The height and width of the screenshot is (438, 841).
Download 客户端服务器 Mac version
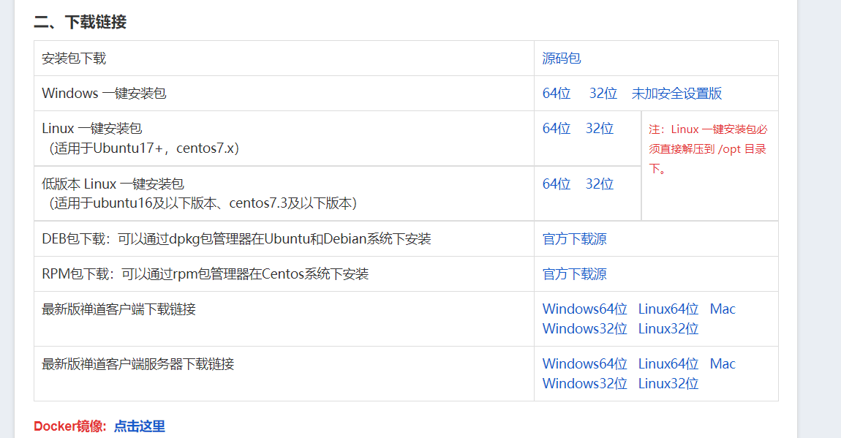[723, 364]
